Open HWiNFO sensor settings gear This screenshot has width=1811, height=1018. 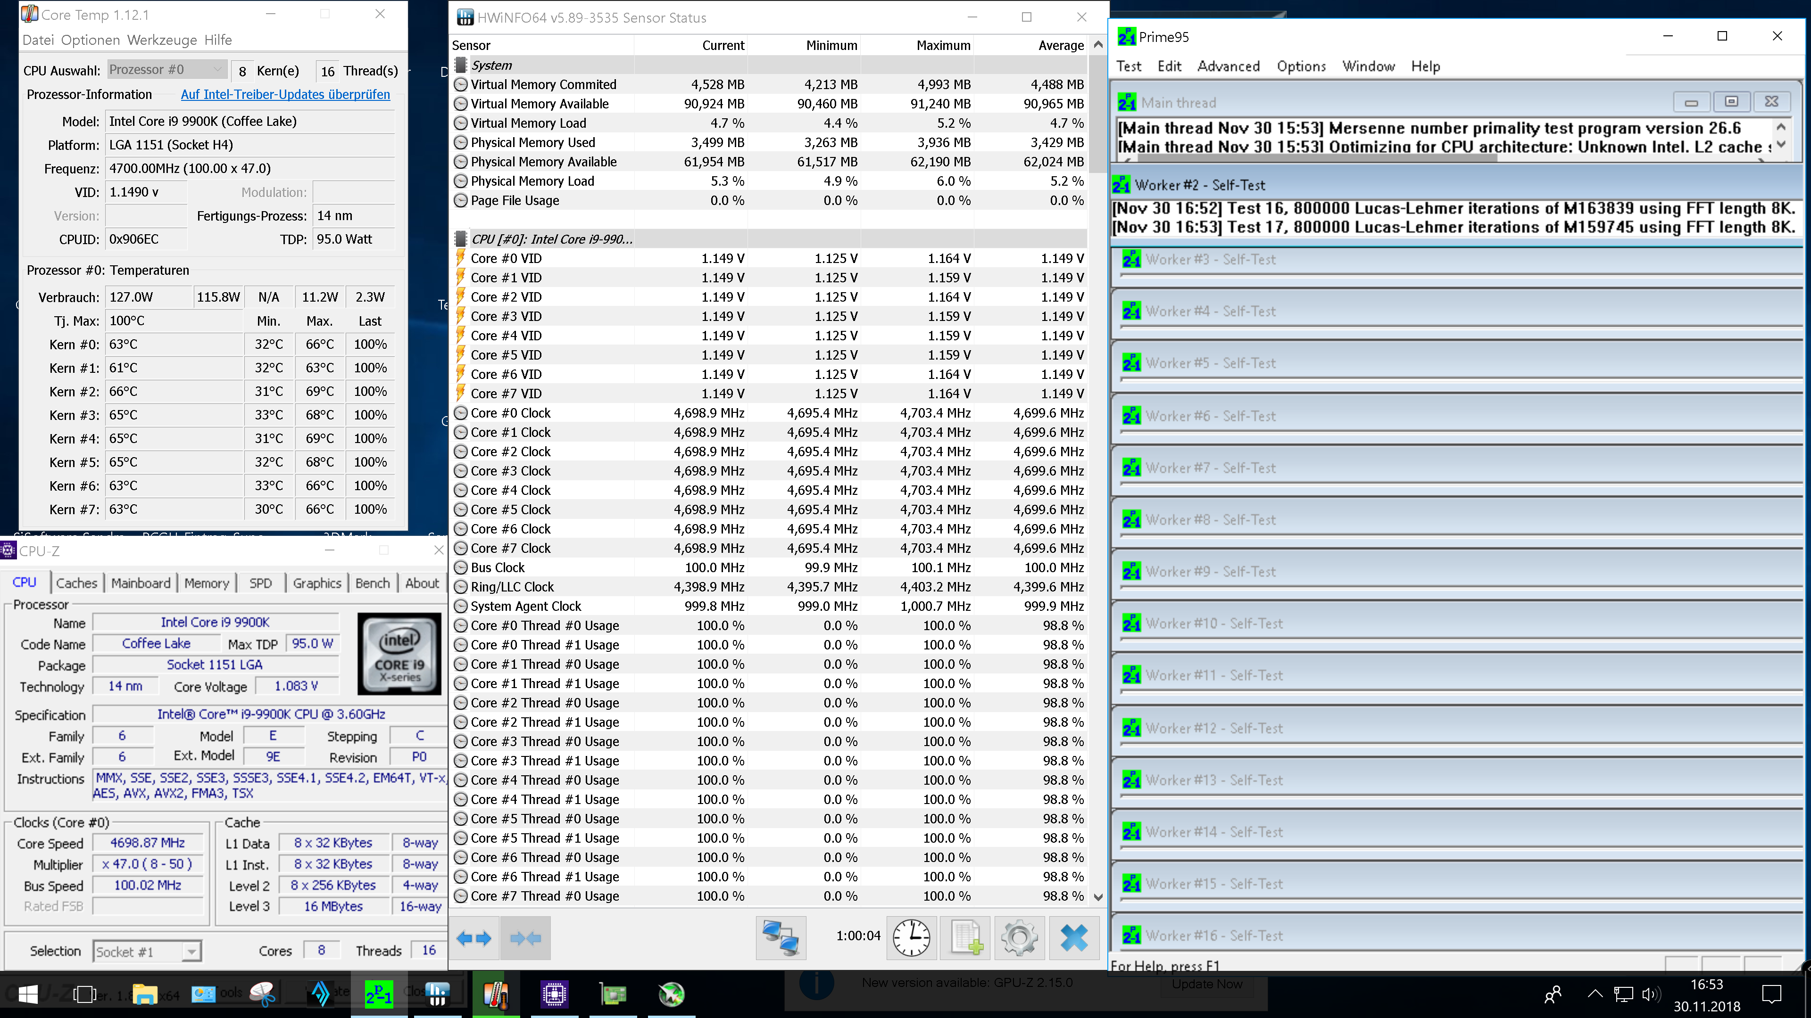coord(1019,937)
